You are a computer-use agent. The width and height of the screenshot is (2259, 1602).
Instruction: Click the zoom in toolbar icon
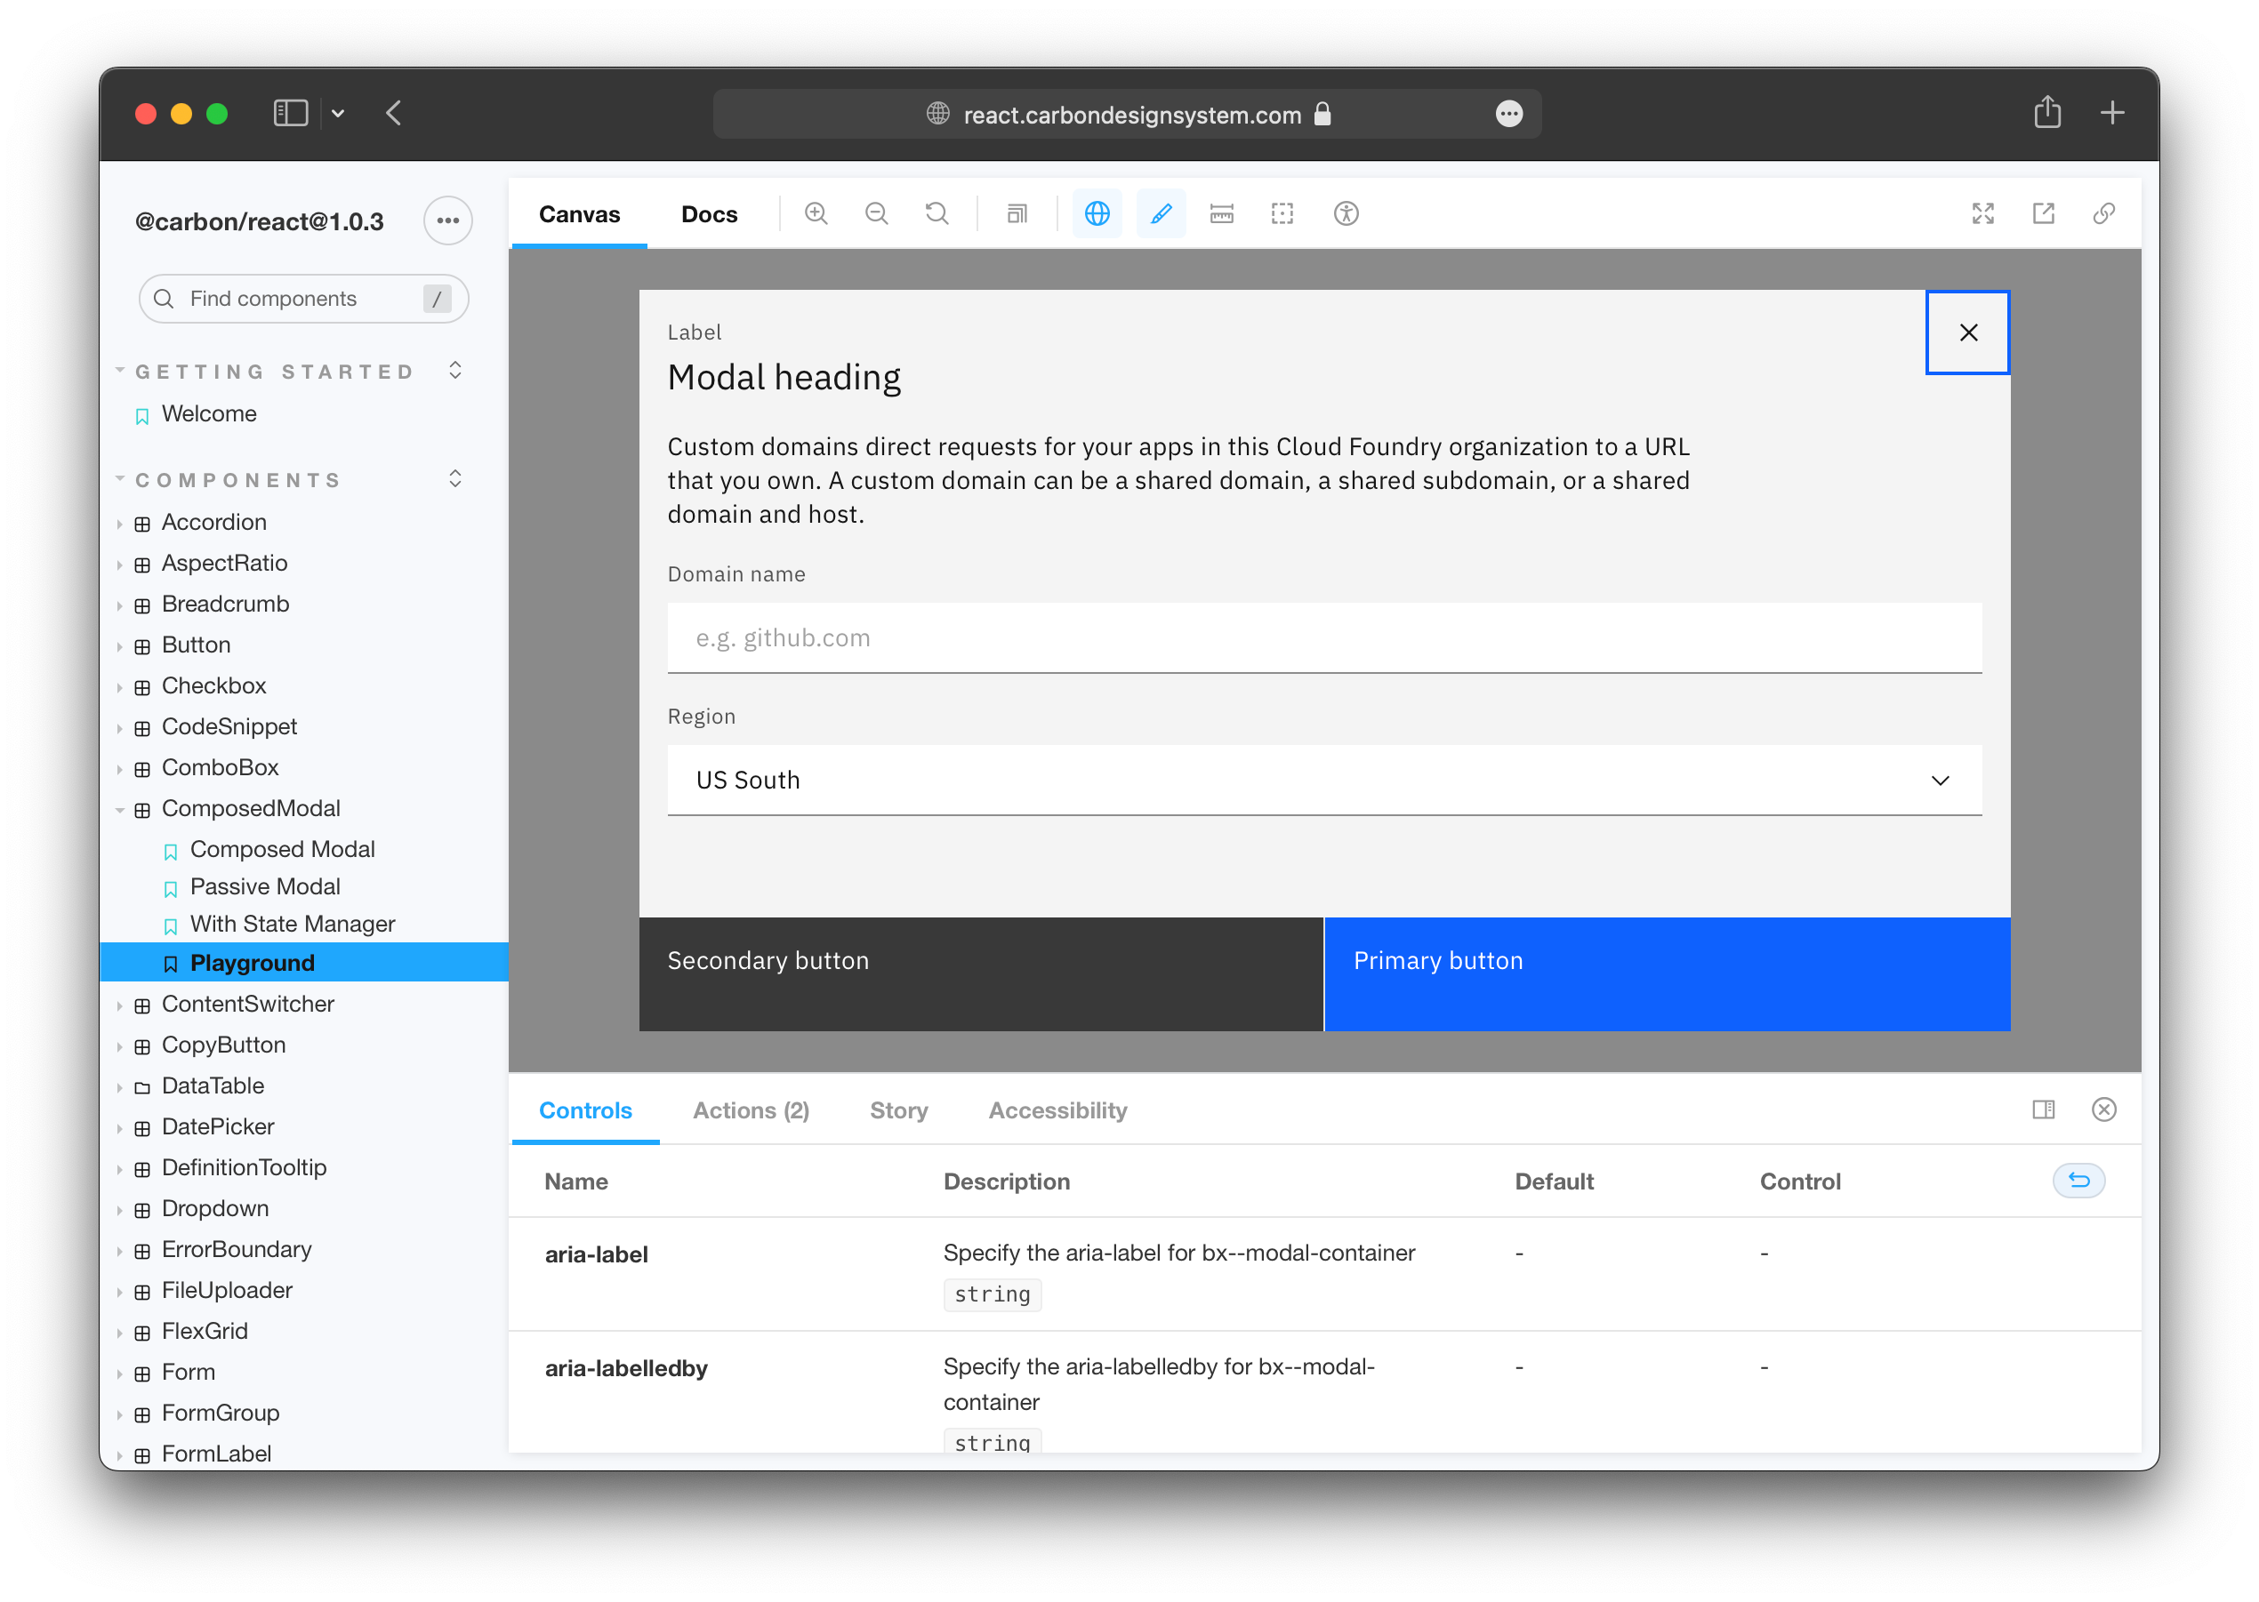[x=816, y=214]
